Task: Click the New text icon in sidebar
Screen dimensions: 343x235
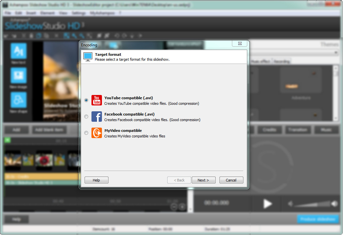Action: (19, 51)
